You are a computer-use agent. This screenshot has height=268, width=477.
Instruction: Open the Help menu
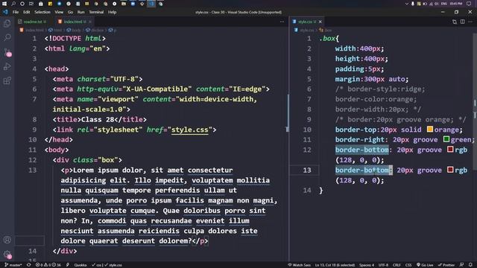(x=112, y=12)
